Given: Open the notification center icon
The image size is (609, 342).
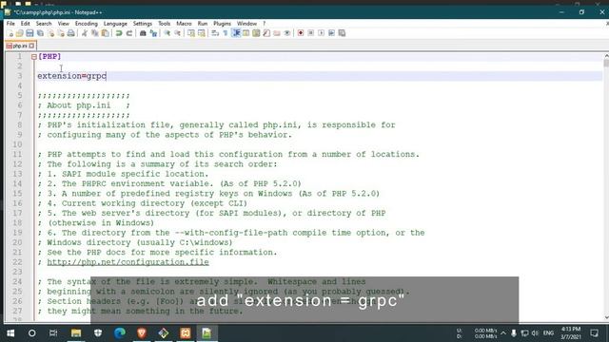Looking at the screenshot, I should (594, 333).
